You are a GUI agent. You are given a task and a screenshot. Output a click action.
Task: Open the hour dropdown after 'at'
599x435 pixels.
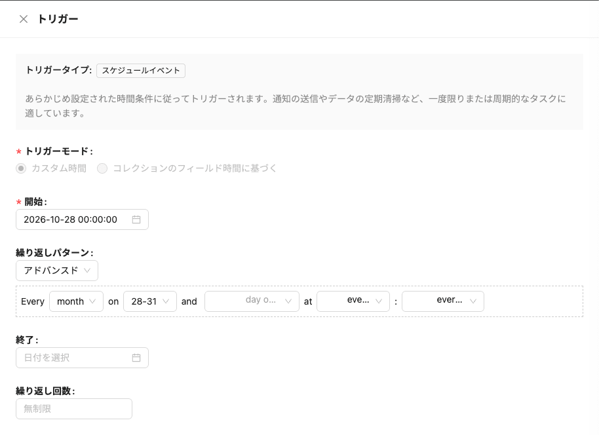(353, 301)
